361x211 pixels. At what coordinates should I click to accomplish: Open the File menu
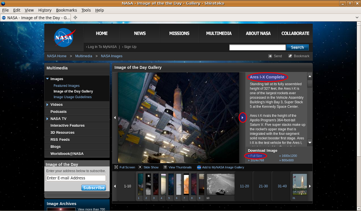coord(5,10)
